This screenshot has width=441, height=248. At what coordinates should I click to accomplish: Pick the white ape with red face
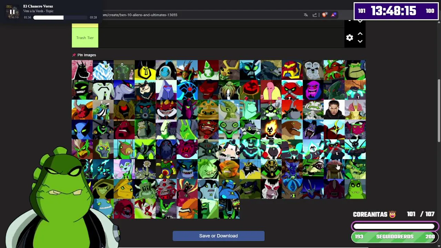[x=271, y=189]
